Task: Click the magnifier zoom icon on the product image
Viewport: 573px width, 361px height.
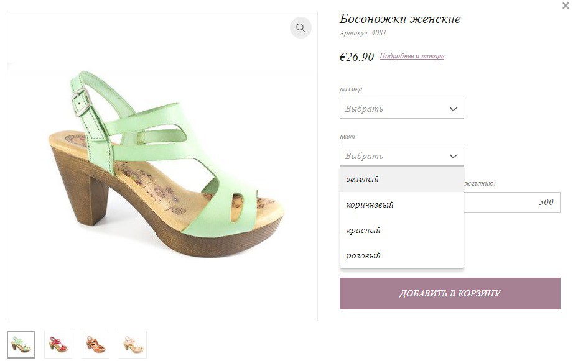Action: click(x=300, y=28)
